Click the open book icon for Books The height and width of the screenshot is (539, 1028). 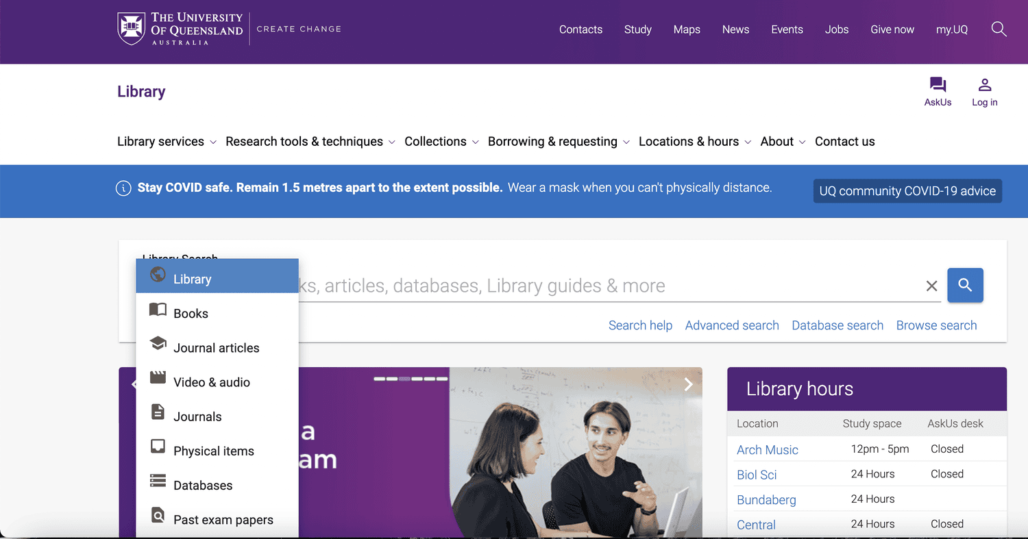click(x=158, y=309)
